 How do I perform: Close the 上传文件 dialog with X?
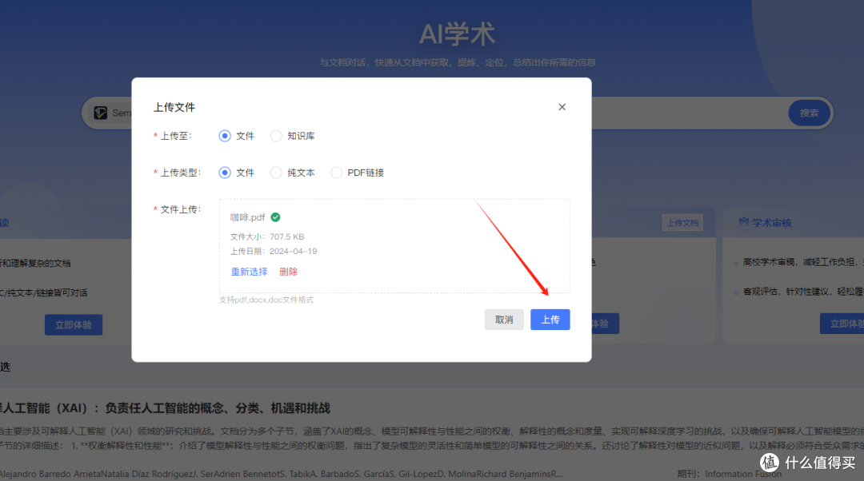(x=562, y=107)
